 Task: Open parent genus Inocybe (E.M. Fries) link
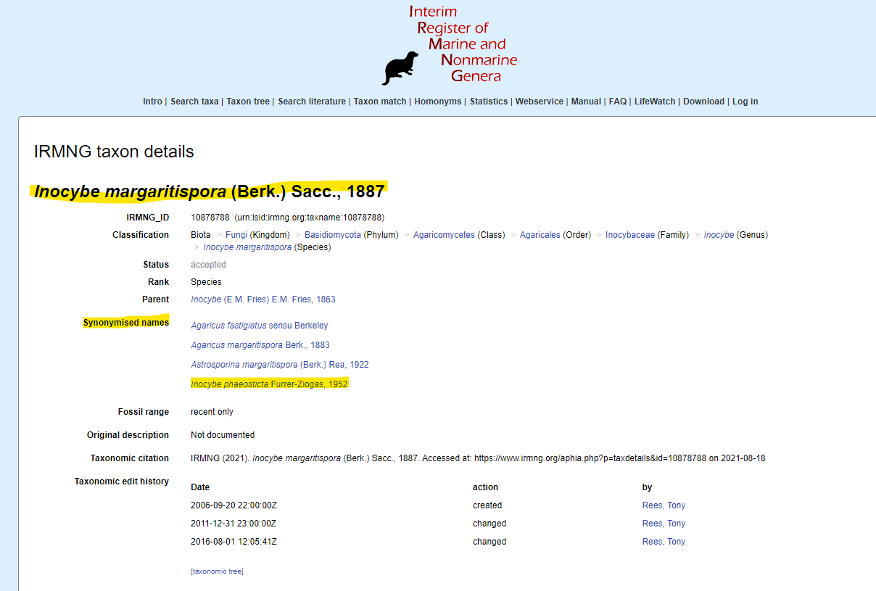263,299
